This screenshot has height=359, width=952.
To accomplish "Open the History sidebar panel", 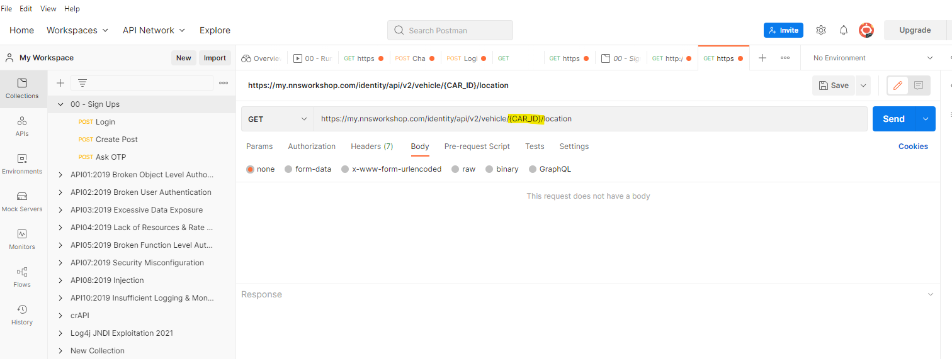I will pyautogui.click(x=22, y=315).
